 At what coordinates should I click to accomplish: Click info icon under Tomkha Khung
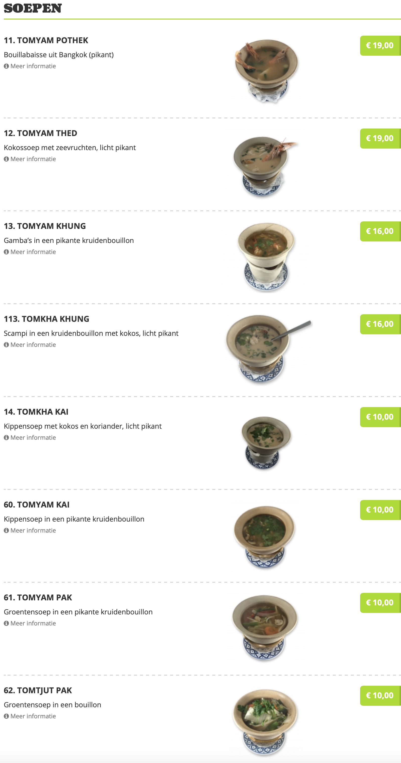pos(6,345)
